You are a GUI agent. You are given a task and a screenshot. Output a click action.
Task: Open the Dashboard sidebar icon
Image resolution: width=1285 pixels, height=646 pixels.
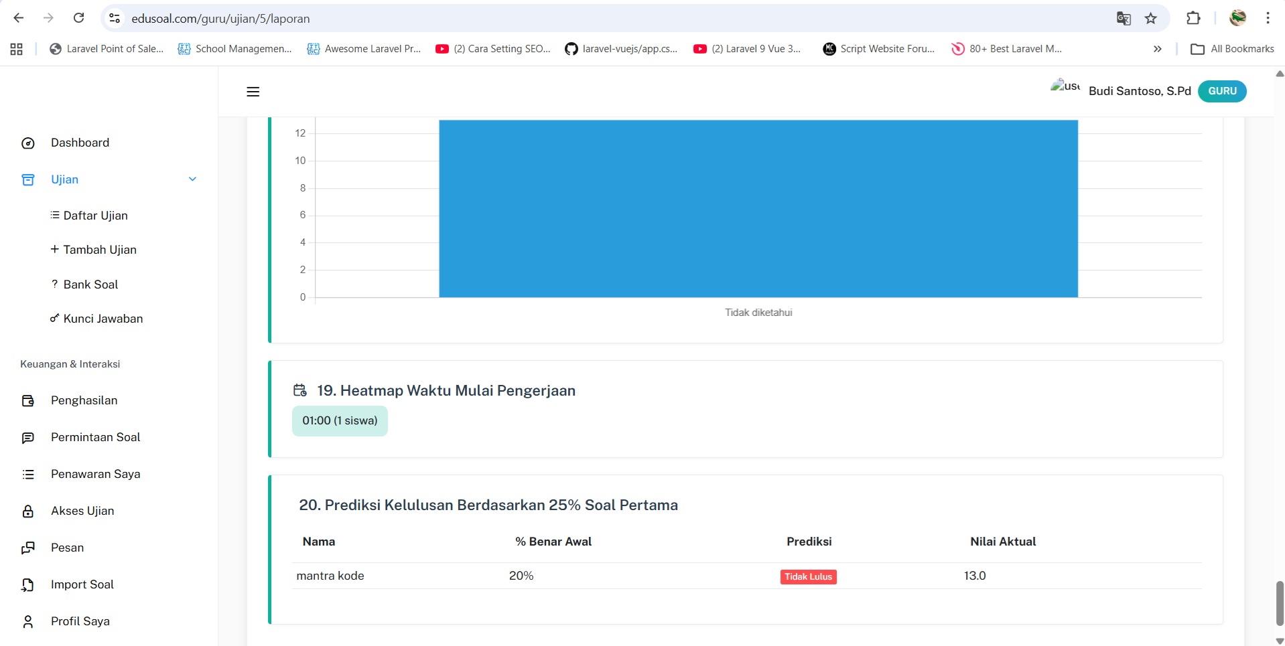pyautogui.click(x=28, y=143)
